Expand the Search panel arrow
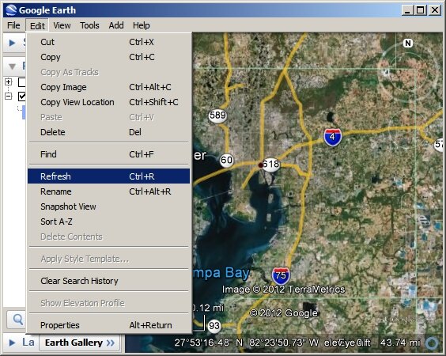446x356 pixels. (x=12, y=43)
